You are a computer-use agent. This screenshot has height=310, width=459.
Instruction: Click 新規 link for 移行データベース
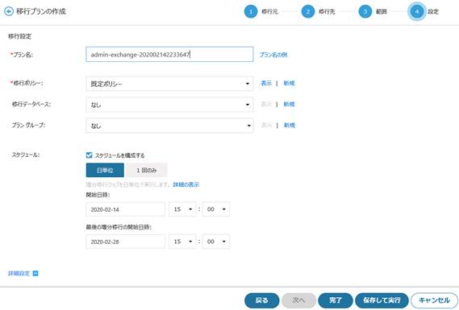pyautogui.click(x=289, y=105)
